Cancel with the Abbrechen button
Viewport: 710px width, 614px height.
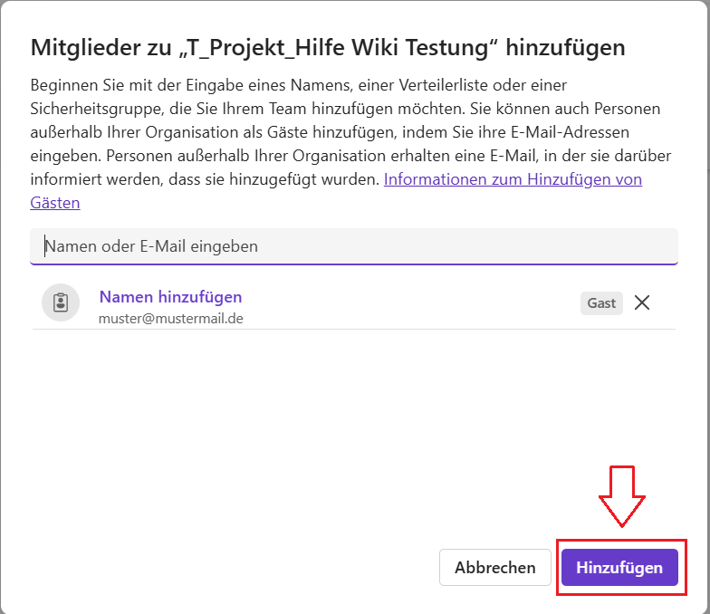tap(494, 567)
